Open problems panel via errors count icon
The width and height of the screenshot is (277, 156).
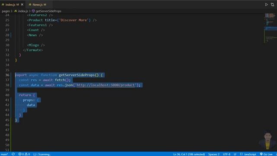click(x=21, y=154)
